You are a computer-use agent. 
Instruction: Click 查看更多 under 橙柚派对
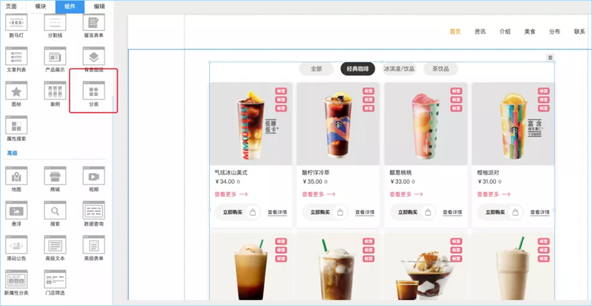(x=494, y=194)
